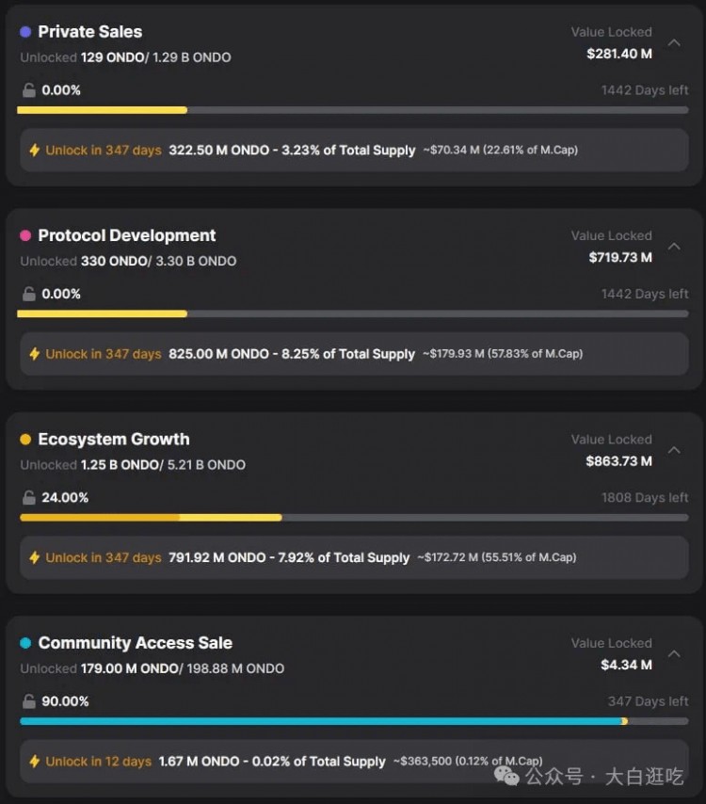Collapse the Community Access Sale chevron
This screenshot has height=804, width=706.
click(674, 653)
